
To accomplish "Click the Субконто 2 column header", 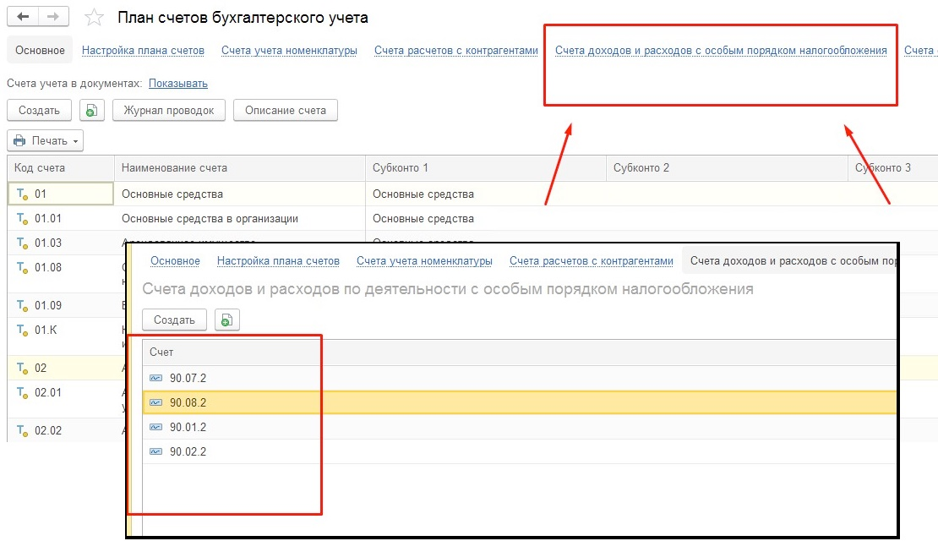I will pyautogui.click(x=727, y=168).
